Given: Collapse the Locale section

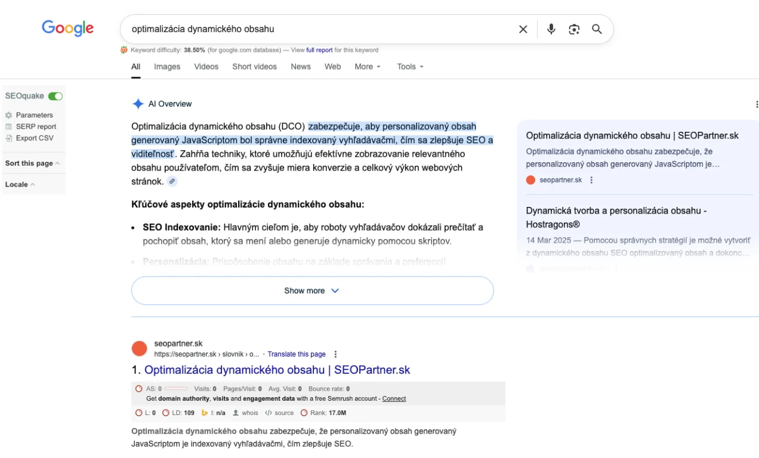Looking at the screenshot, I should click(x=20, y=184).
